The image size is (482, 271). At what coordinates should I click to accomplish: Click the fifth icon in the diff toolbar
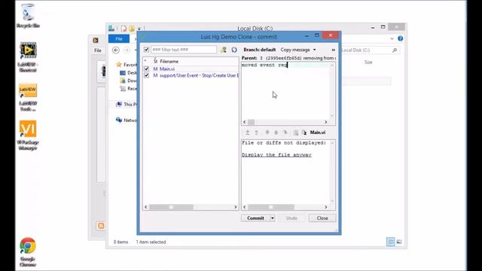point(285,132)
